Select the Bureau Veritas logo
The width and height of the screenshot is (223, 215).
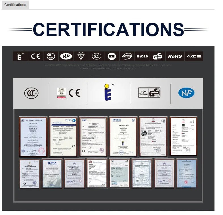62,93
